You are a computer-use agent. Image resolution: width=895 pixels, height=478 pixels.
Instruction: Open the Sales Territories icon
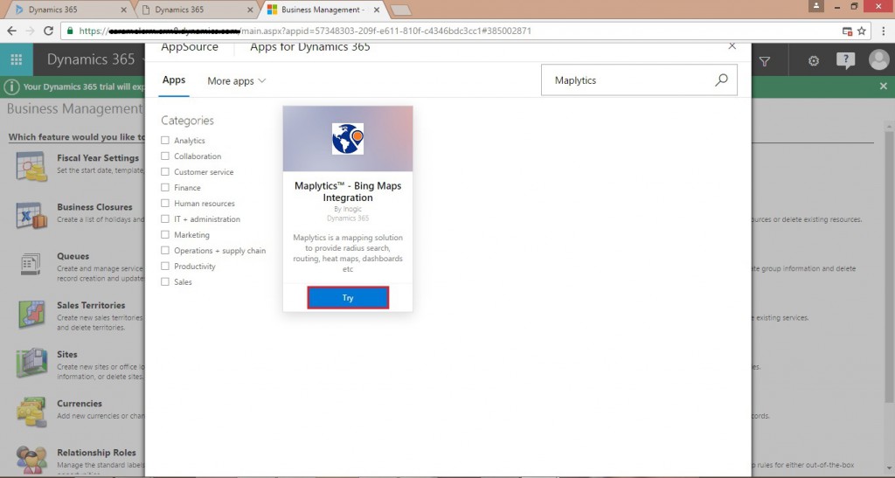coord(31,314)
